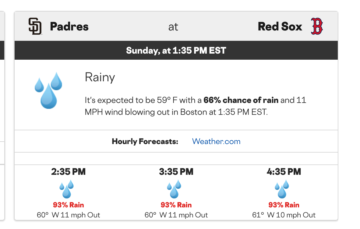
Task: Click the Padres team name
Action: pos(69,27)
